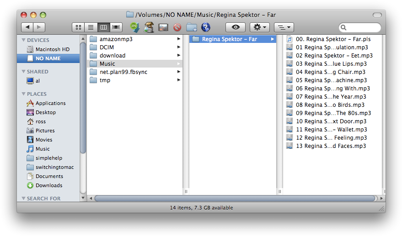The width and height of the screenshot is (402, 236).
Task: Select 02 Regina Spektor – Eet.mp3
Action: (x=332, y=56)
